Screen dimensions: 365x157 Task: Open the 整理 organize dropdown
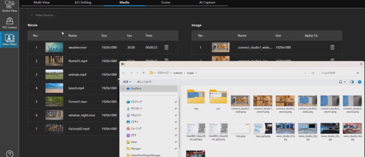(127, 82)
